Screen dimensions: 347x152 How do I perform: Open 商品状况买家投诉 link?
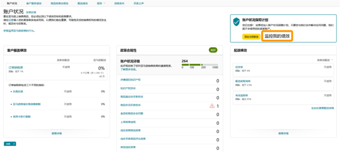pos(130,105)
